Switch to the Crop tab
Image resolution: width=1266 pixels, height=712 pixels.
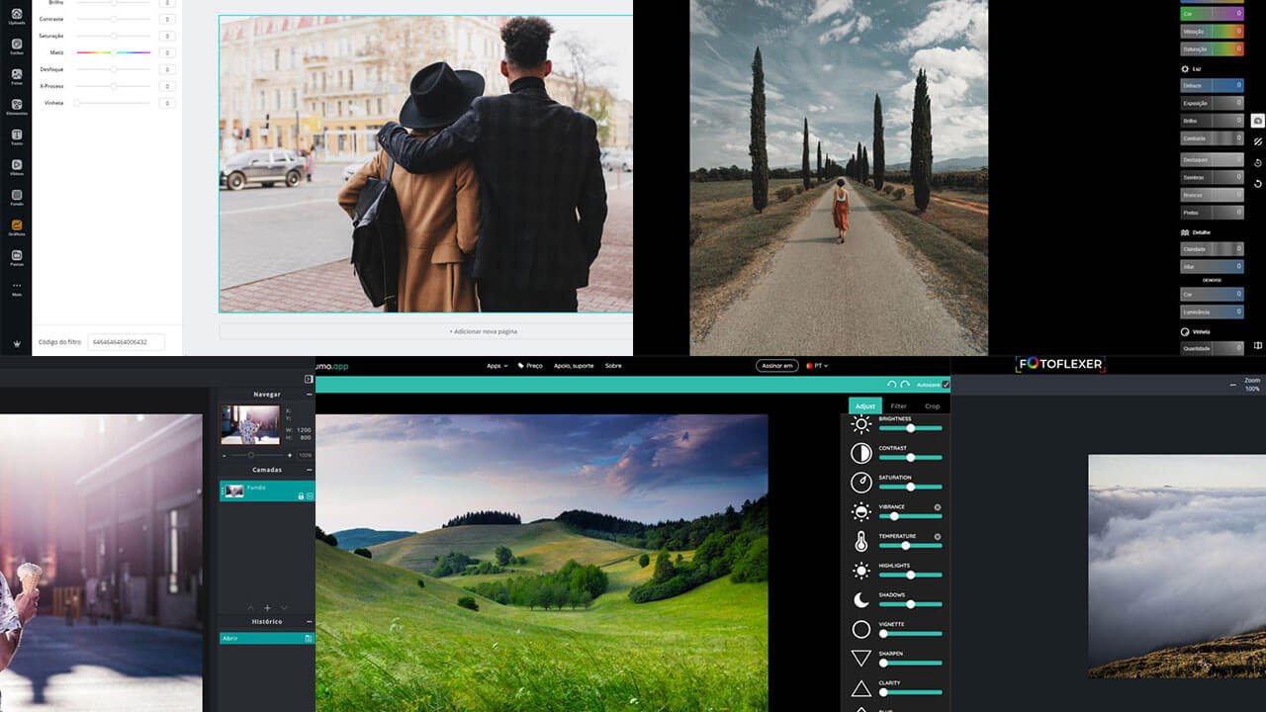coord(932,406)
